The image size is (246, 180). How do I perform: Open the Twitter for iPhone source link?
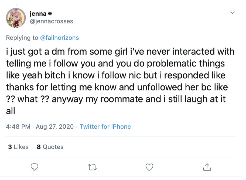[105, 126]
